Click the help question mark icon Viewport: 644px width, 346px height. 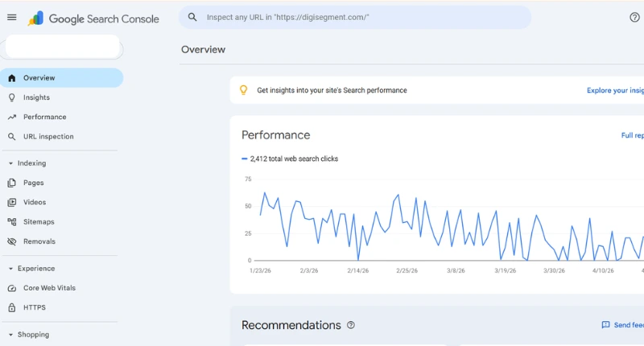tap(634, 18)
